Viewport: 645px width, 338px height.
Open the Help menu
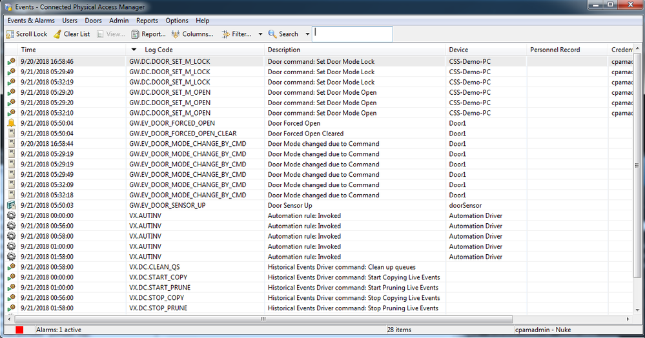click(x=202, y=21)
